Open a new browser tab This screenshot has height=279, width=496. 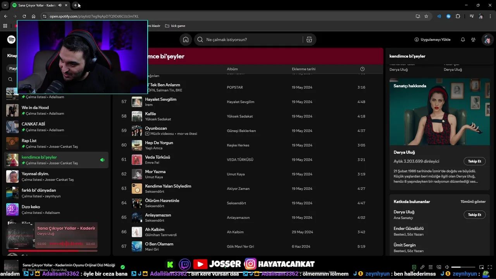coord(75,5)
